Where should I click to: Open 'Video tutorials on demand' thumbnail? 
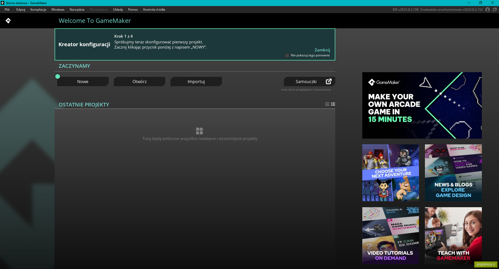tap(391, 236)
